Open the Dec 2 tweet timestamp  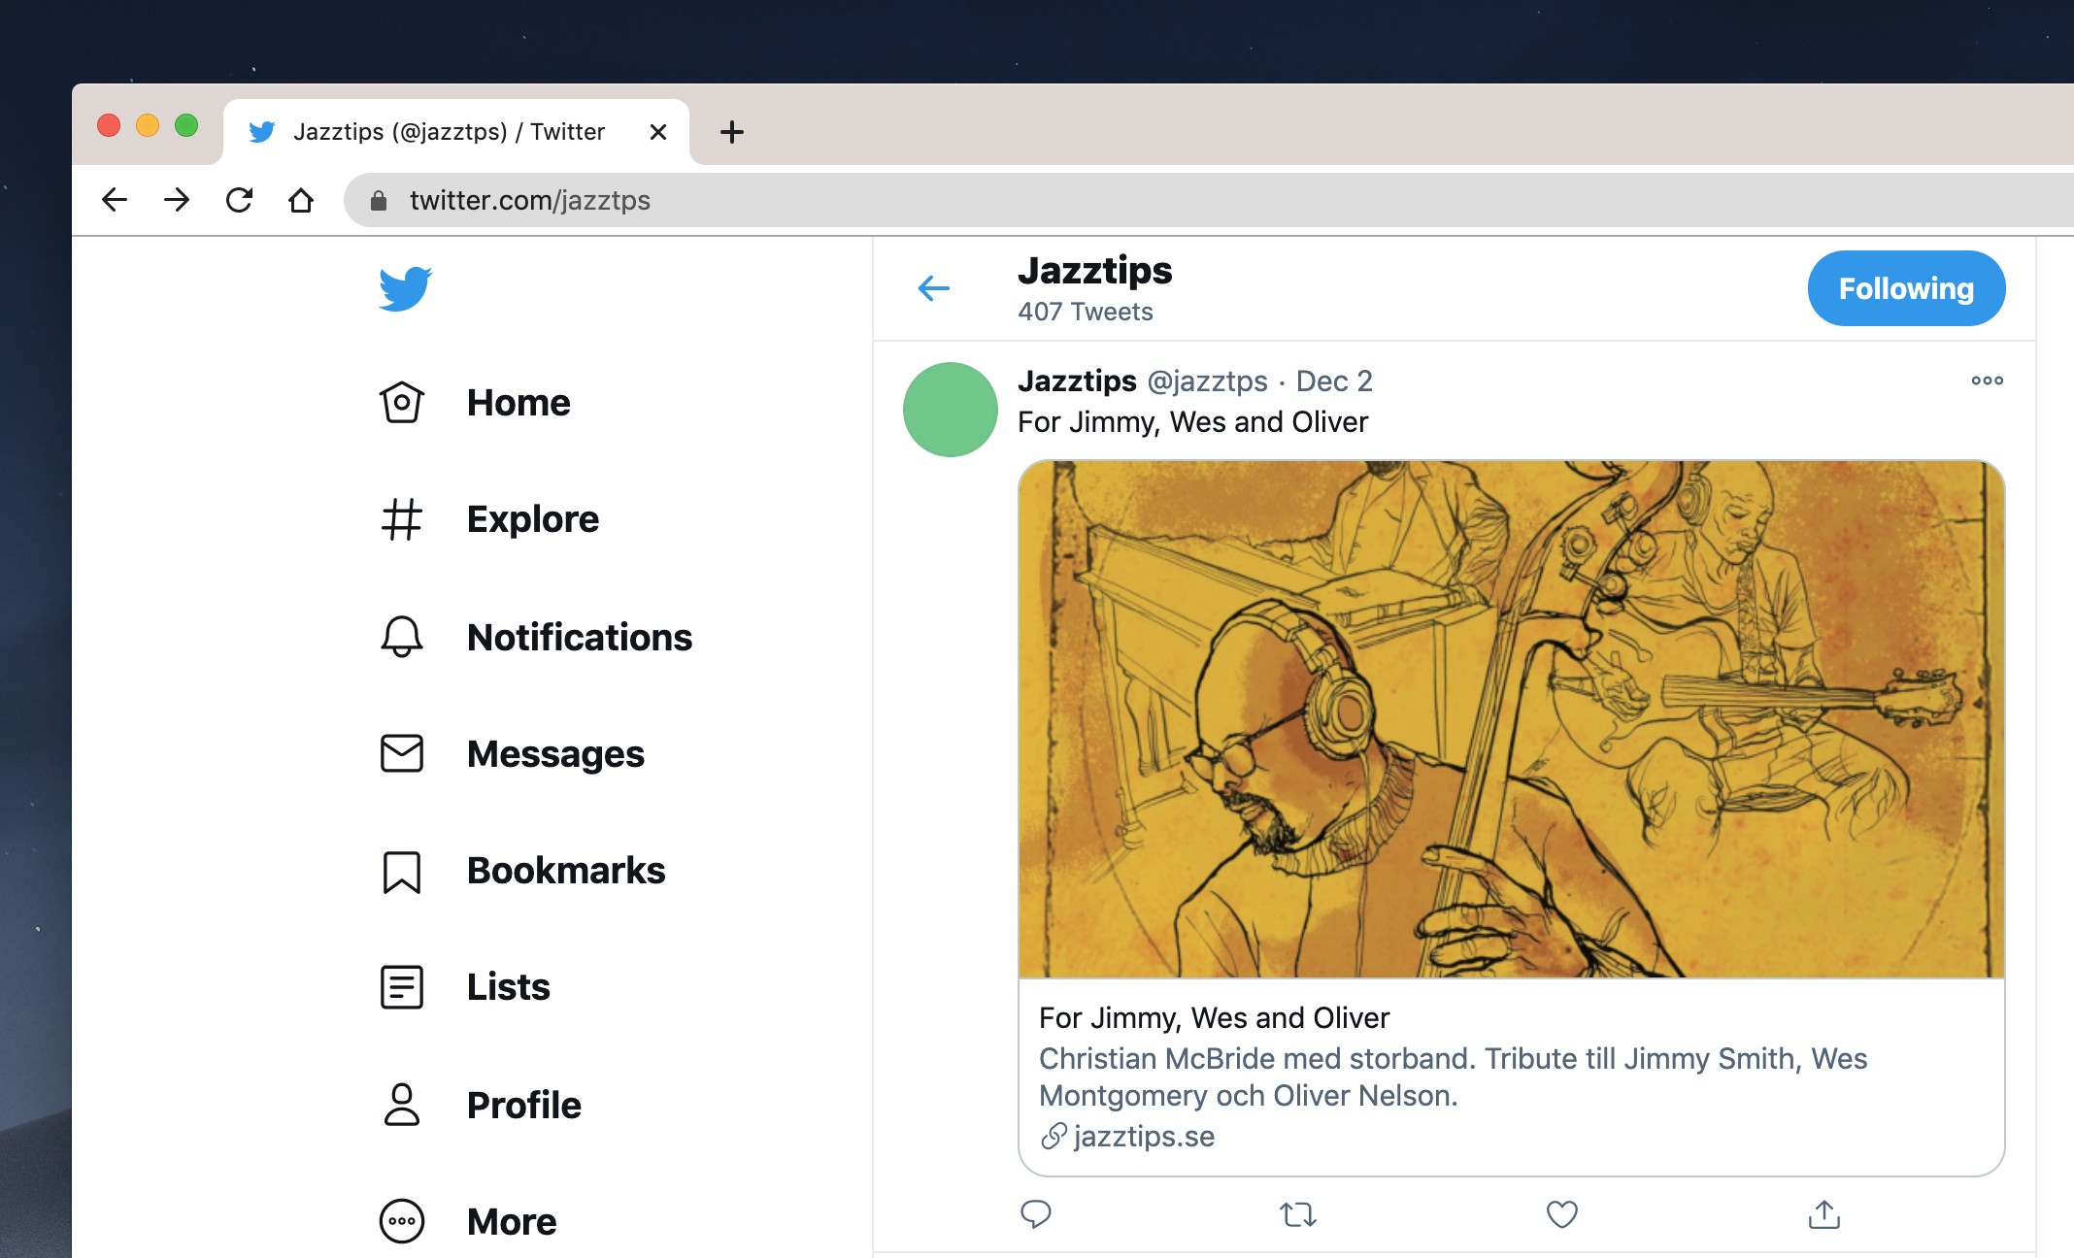point(1334,381)
